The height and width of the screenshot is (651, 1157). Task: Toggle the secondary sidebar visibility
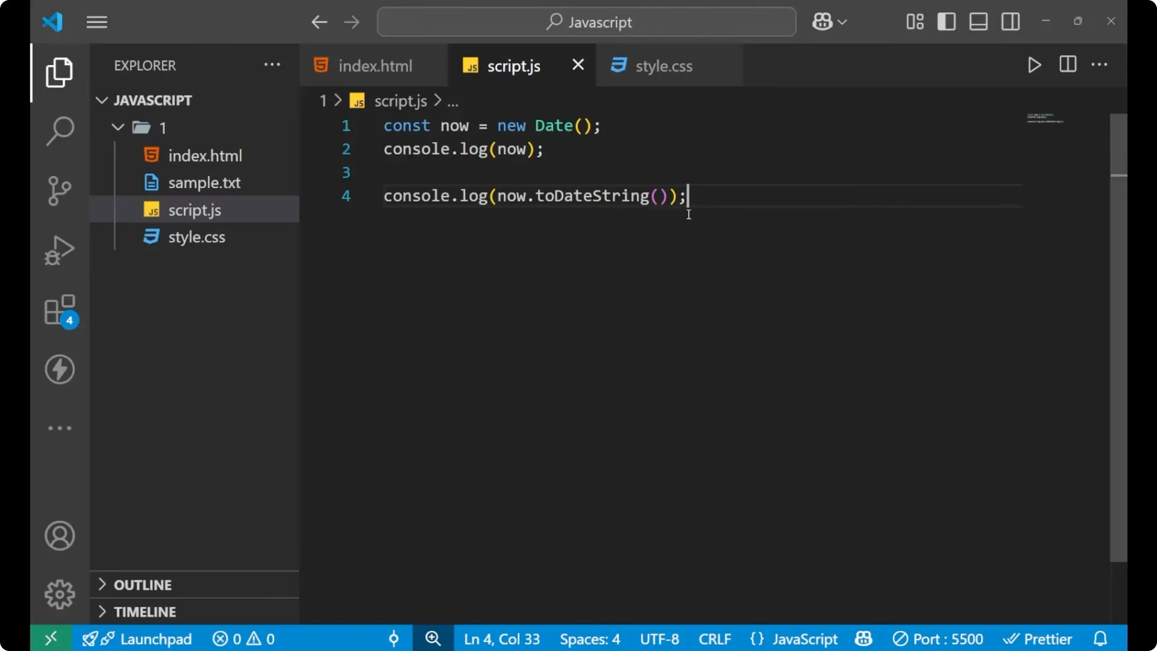[1010, 21]
